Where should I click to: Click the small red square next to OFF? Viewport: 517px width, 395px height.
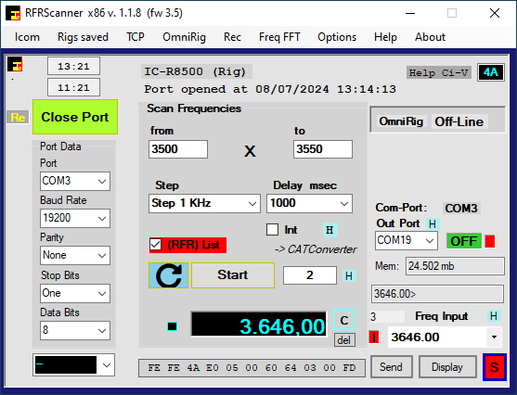(x=490, y=241)
